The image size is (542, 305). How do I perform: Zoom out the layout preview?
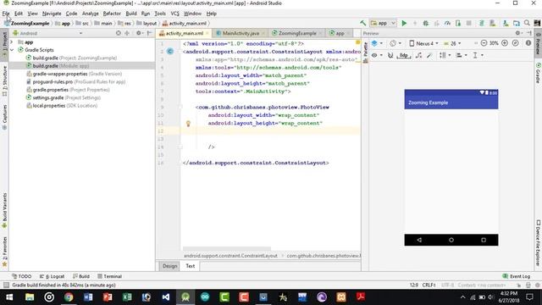(x=484, y=43)
